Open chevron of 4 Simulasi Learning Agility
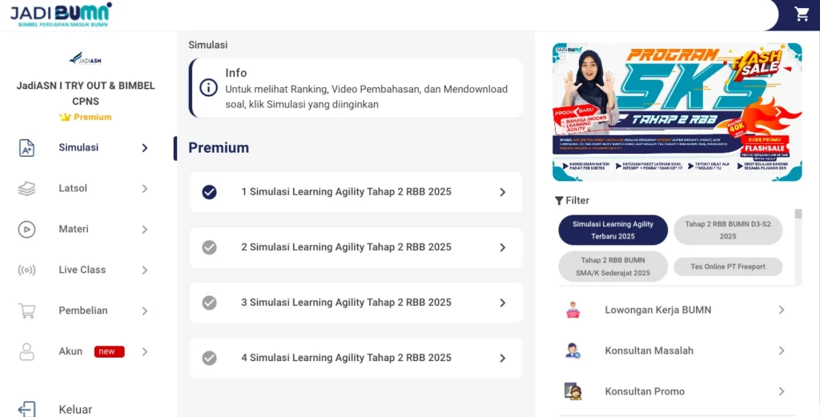The image size is (820, 417). 503,359
